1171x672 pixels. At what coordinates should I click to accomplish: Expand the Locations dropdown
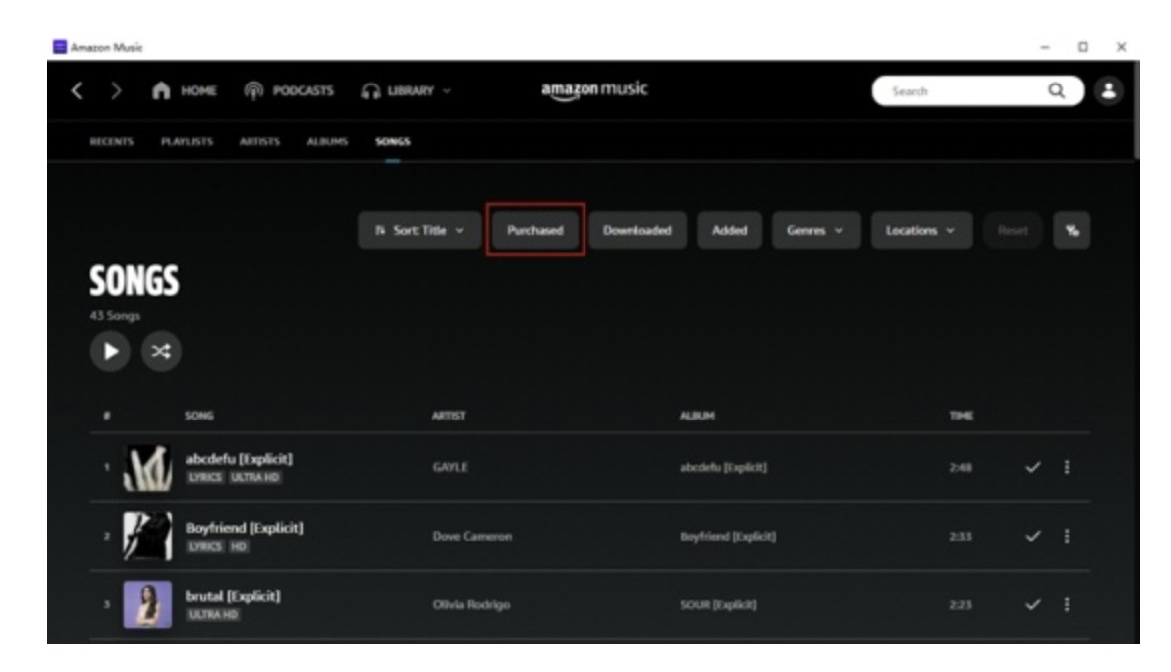tap(921, 230)
